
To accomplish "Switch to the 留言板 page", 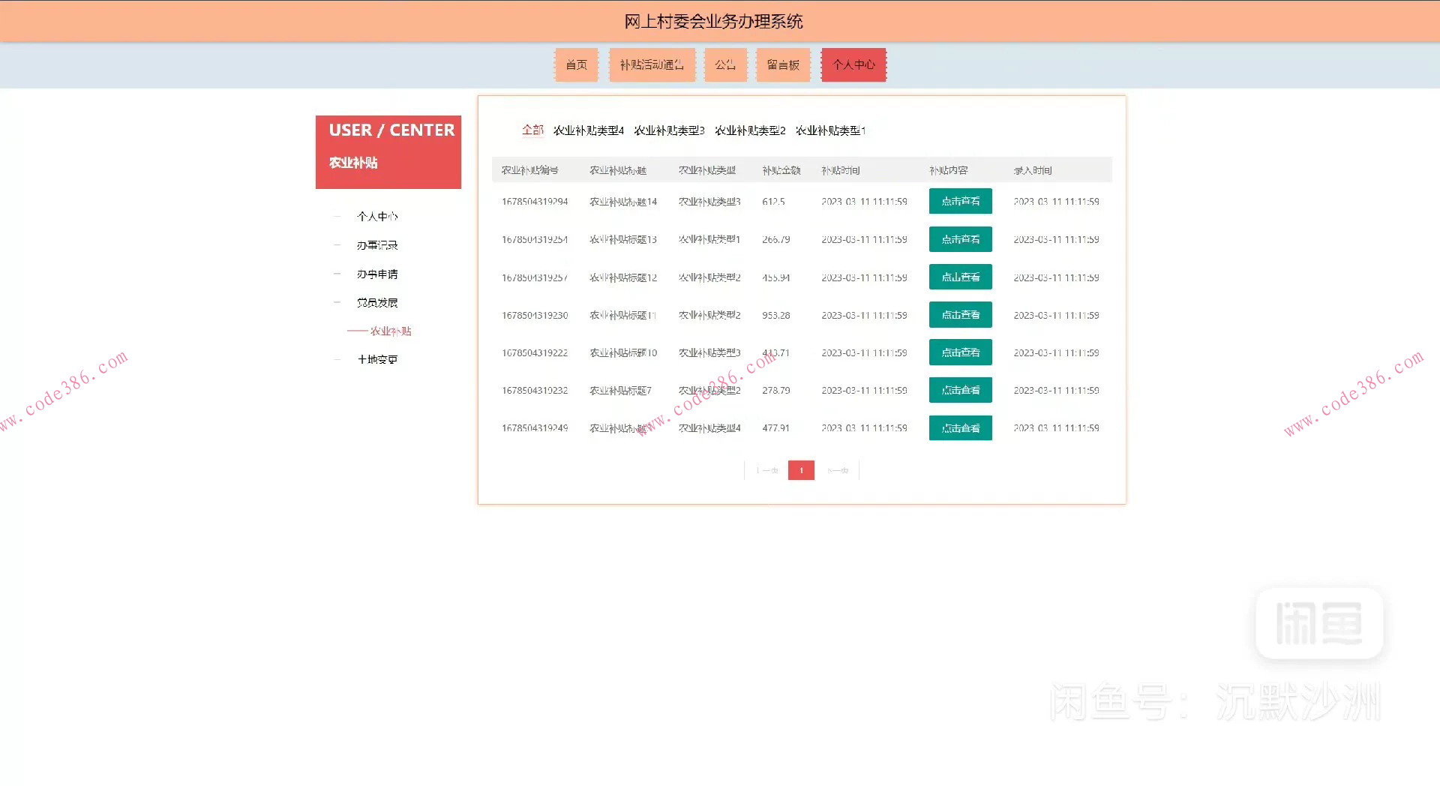I will pos(782,65).
